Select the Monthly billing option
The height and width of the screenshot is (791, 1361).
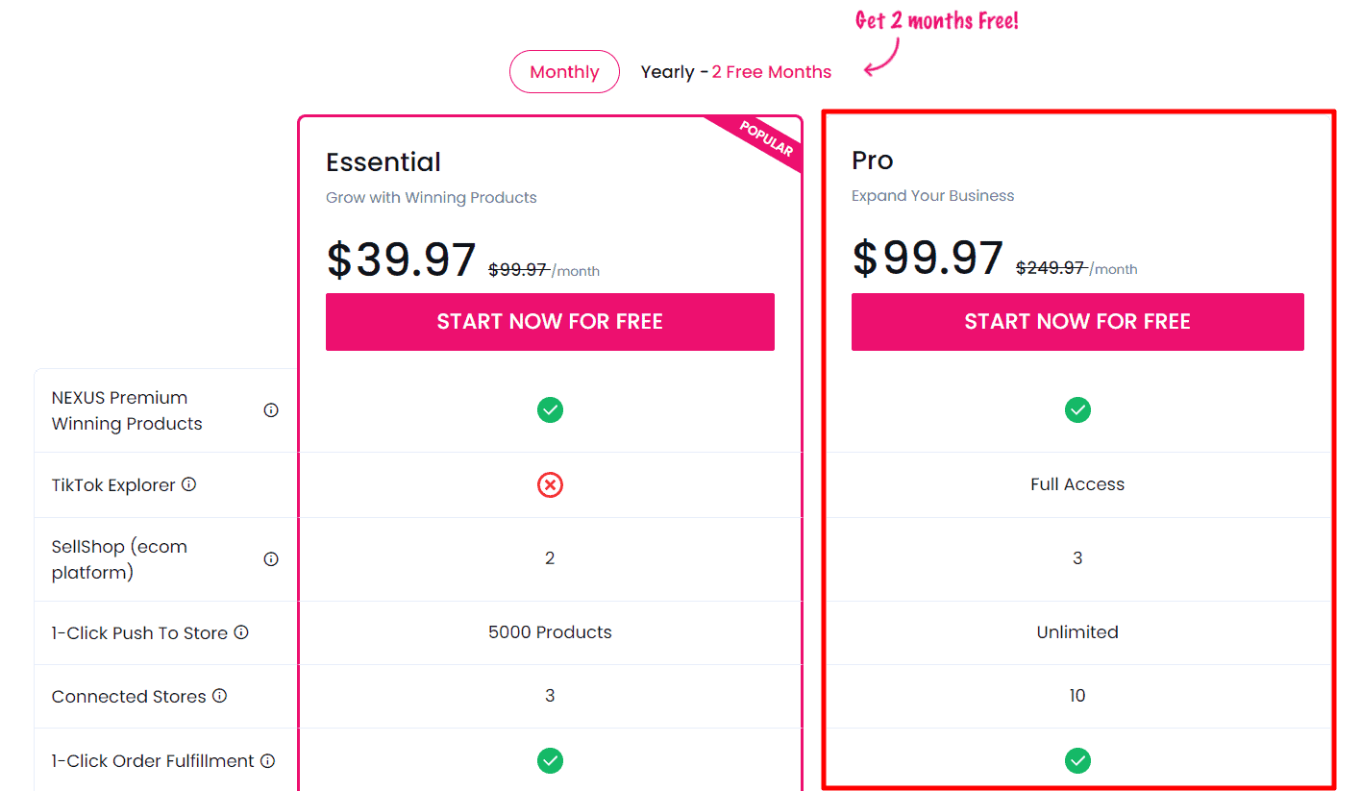point(564,71)
